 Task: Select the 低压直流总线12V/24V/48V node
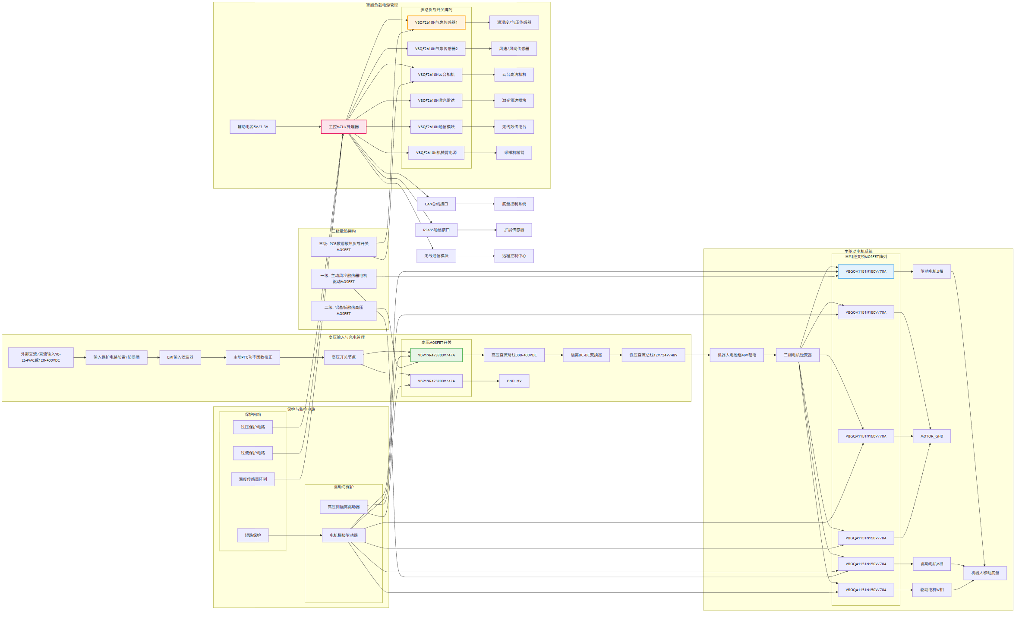point(653,355)
